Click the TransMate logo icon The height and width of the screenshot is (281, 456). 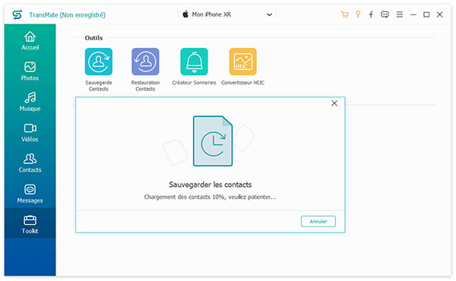click(x=17, y=14)
